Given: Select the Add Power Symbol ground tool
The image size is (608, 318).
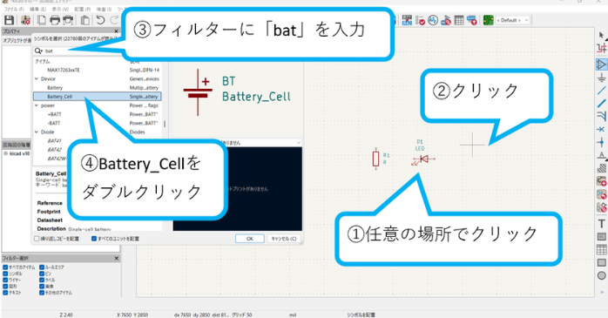Looking at the screenshot, I should pos(601,78).
